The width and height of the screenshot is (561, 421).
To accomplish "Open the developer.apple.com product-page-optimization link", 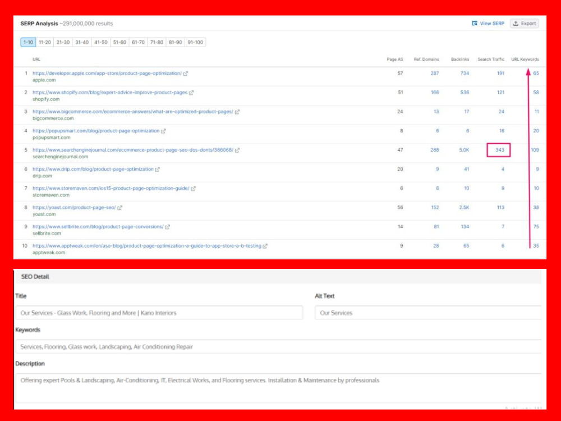I will [107, 74].
